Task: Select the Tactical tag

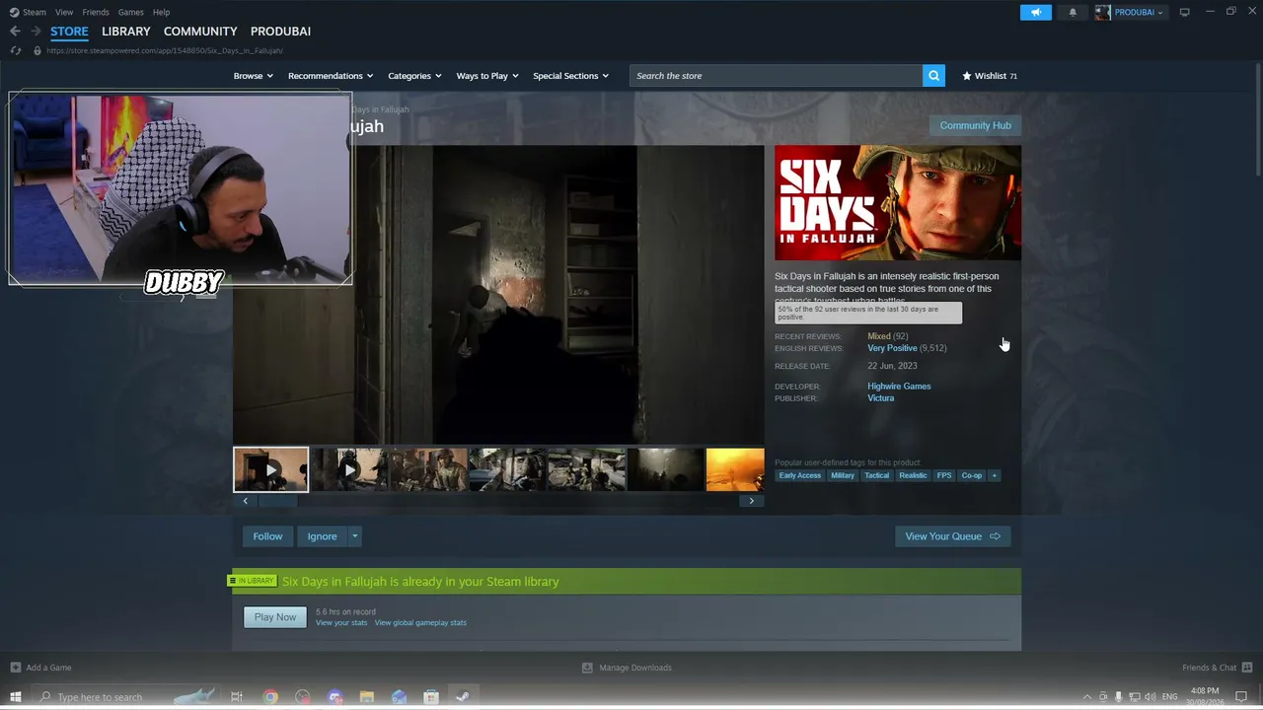Action: pyautogui.click(x=877, y=475)
